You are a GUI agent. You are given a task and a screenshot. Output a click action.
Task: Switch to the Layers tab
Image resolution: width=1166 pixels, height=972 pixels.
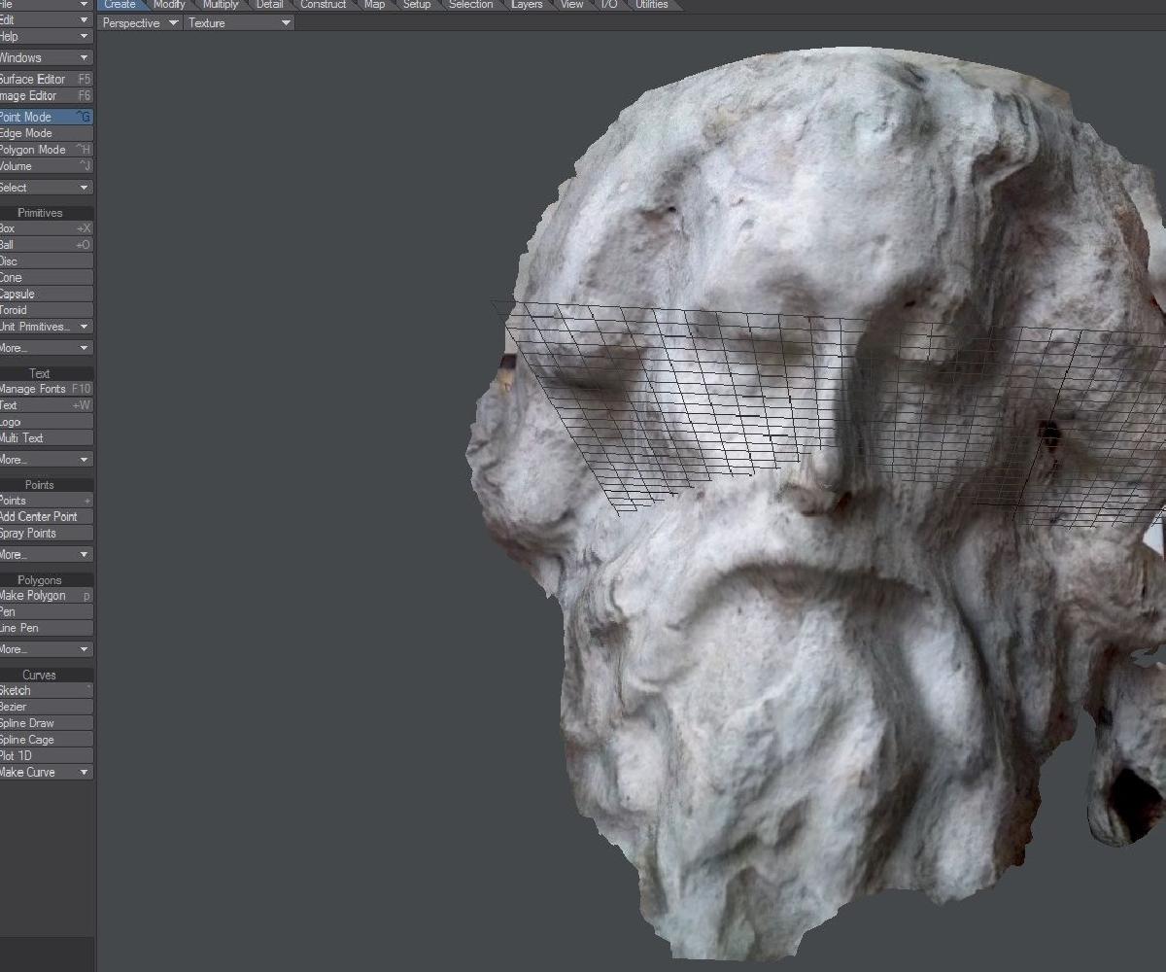click(527, 5)
